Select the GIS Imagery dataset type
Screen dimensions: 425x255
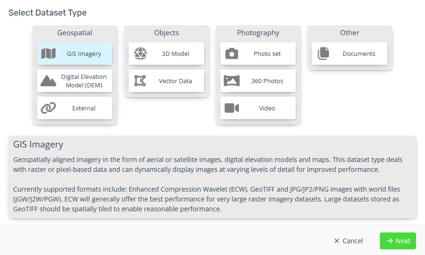(75, 54)
